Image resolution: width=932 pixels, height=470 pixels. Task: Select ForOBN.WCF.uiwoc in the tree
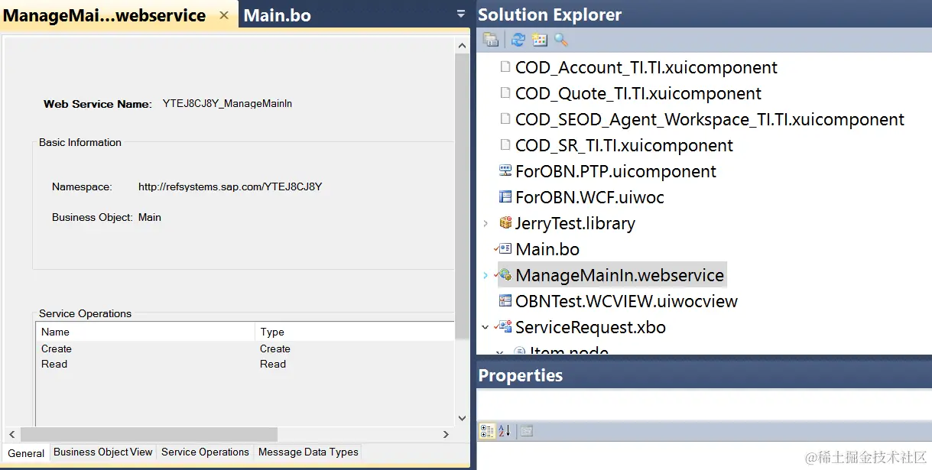click(x=589, y=197)
